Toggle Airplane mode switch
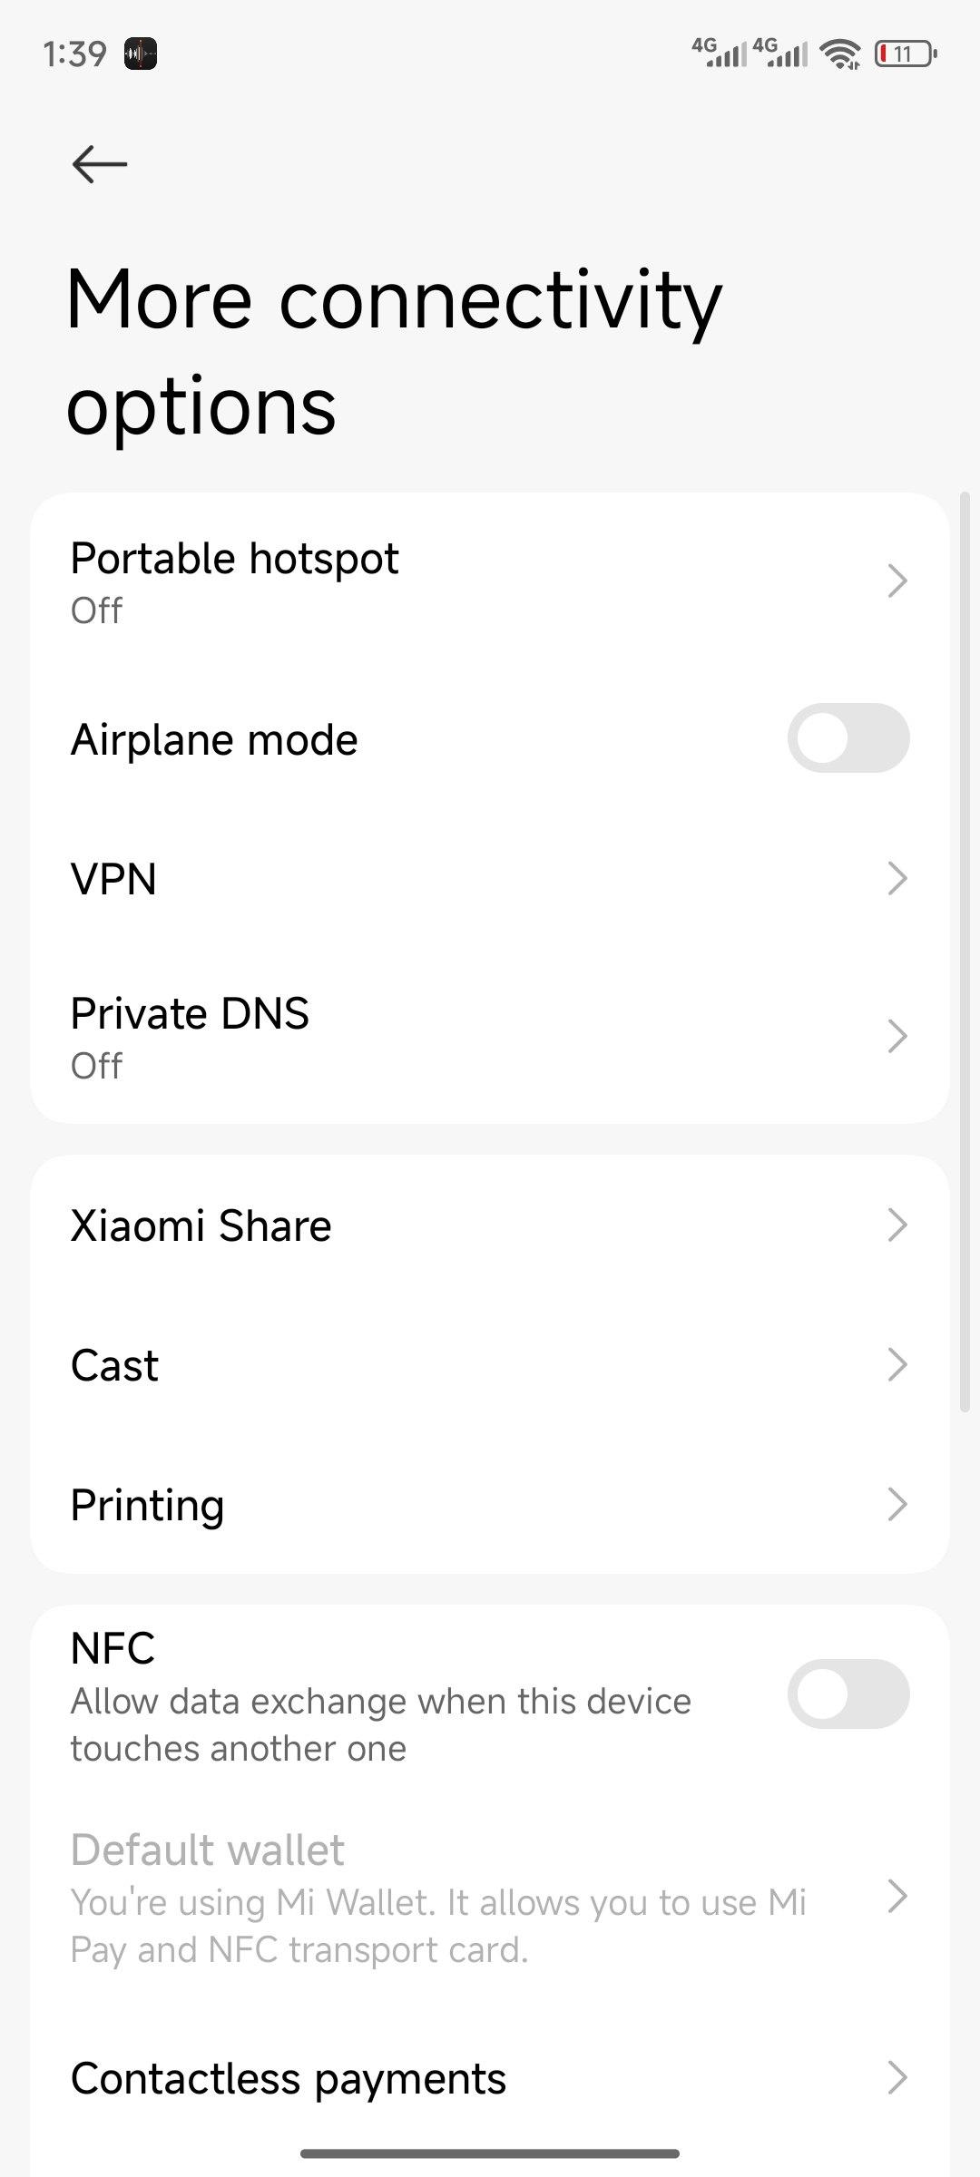The image size is (980, 2177). 848,738
